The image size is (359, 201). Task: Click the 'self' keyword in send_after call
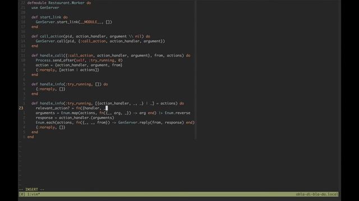click(x=80, y=60)
